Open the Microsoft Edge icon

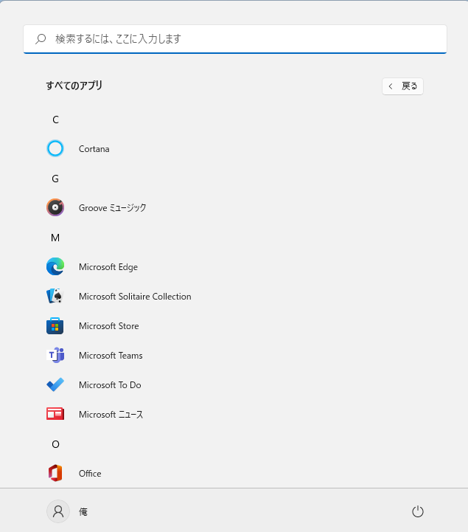55,266
